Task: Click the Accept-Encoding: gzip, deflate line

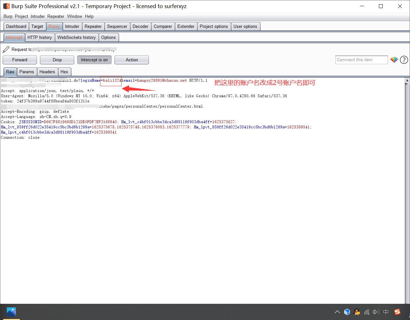Action: tap(35, 112)
